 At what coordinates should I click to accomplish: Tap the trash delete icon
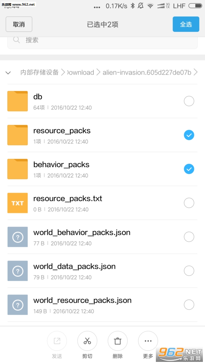(118, 341)
